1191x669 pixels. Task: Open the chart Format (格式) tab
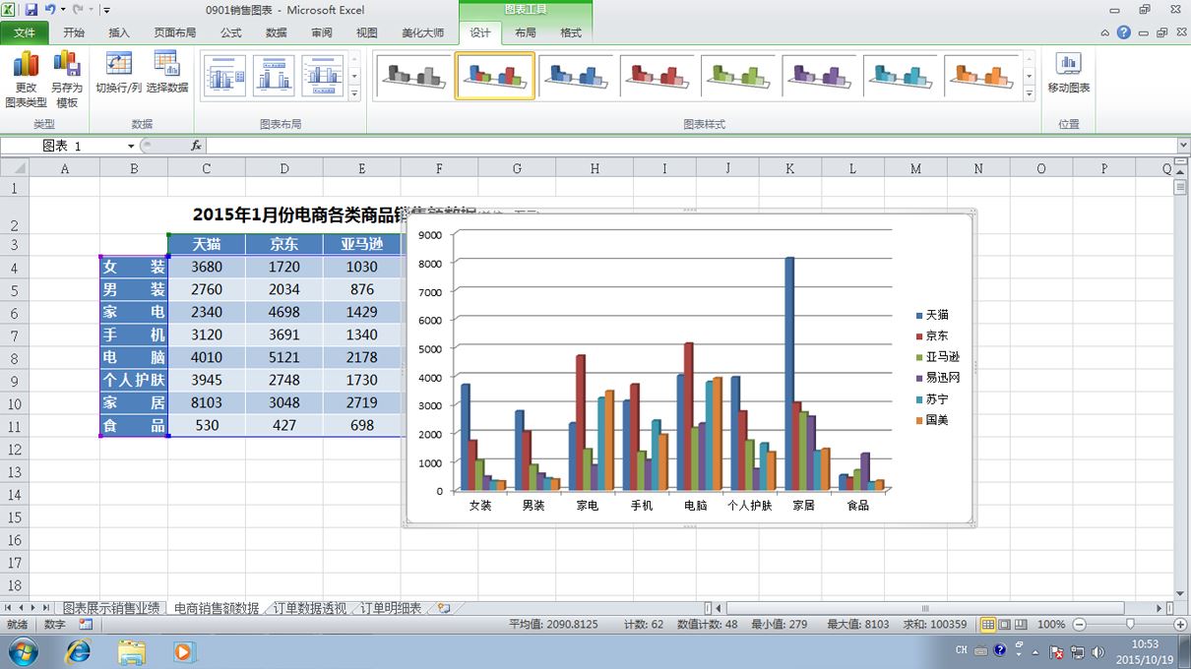pos(571,32)
